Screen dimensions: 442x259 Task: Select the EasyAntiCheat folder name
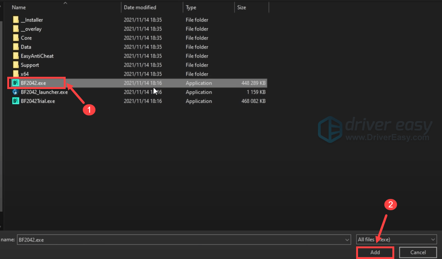(37, 56)
